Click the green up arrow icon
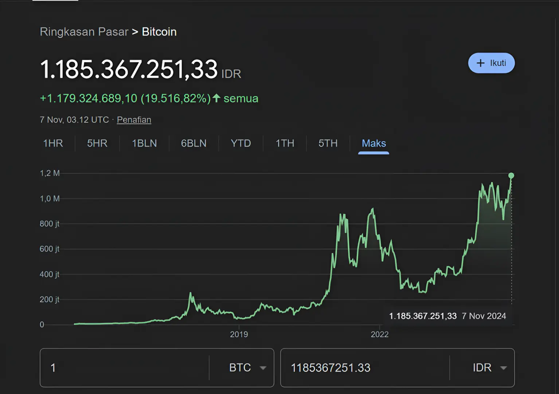 (x=216, y=98)
